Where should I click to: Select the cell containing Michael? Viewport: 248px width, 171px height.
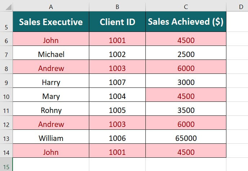[51, 54]
